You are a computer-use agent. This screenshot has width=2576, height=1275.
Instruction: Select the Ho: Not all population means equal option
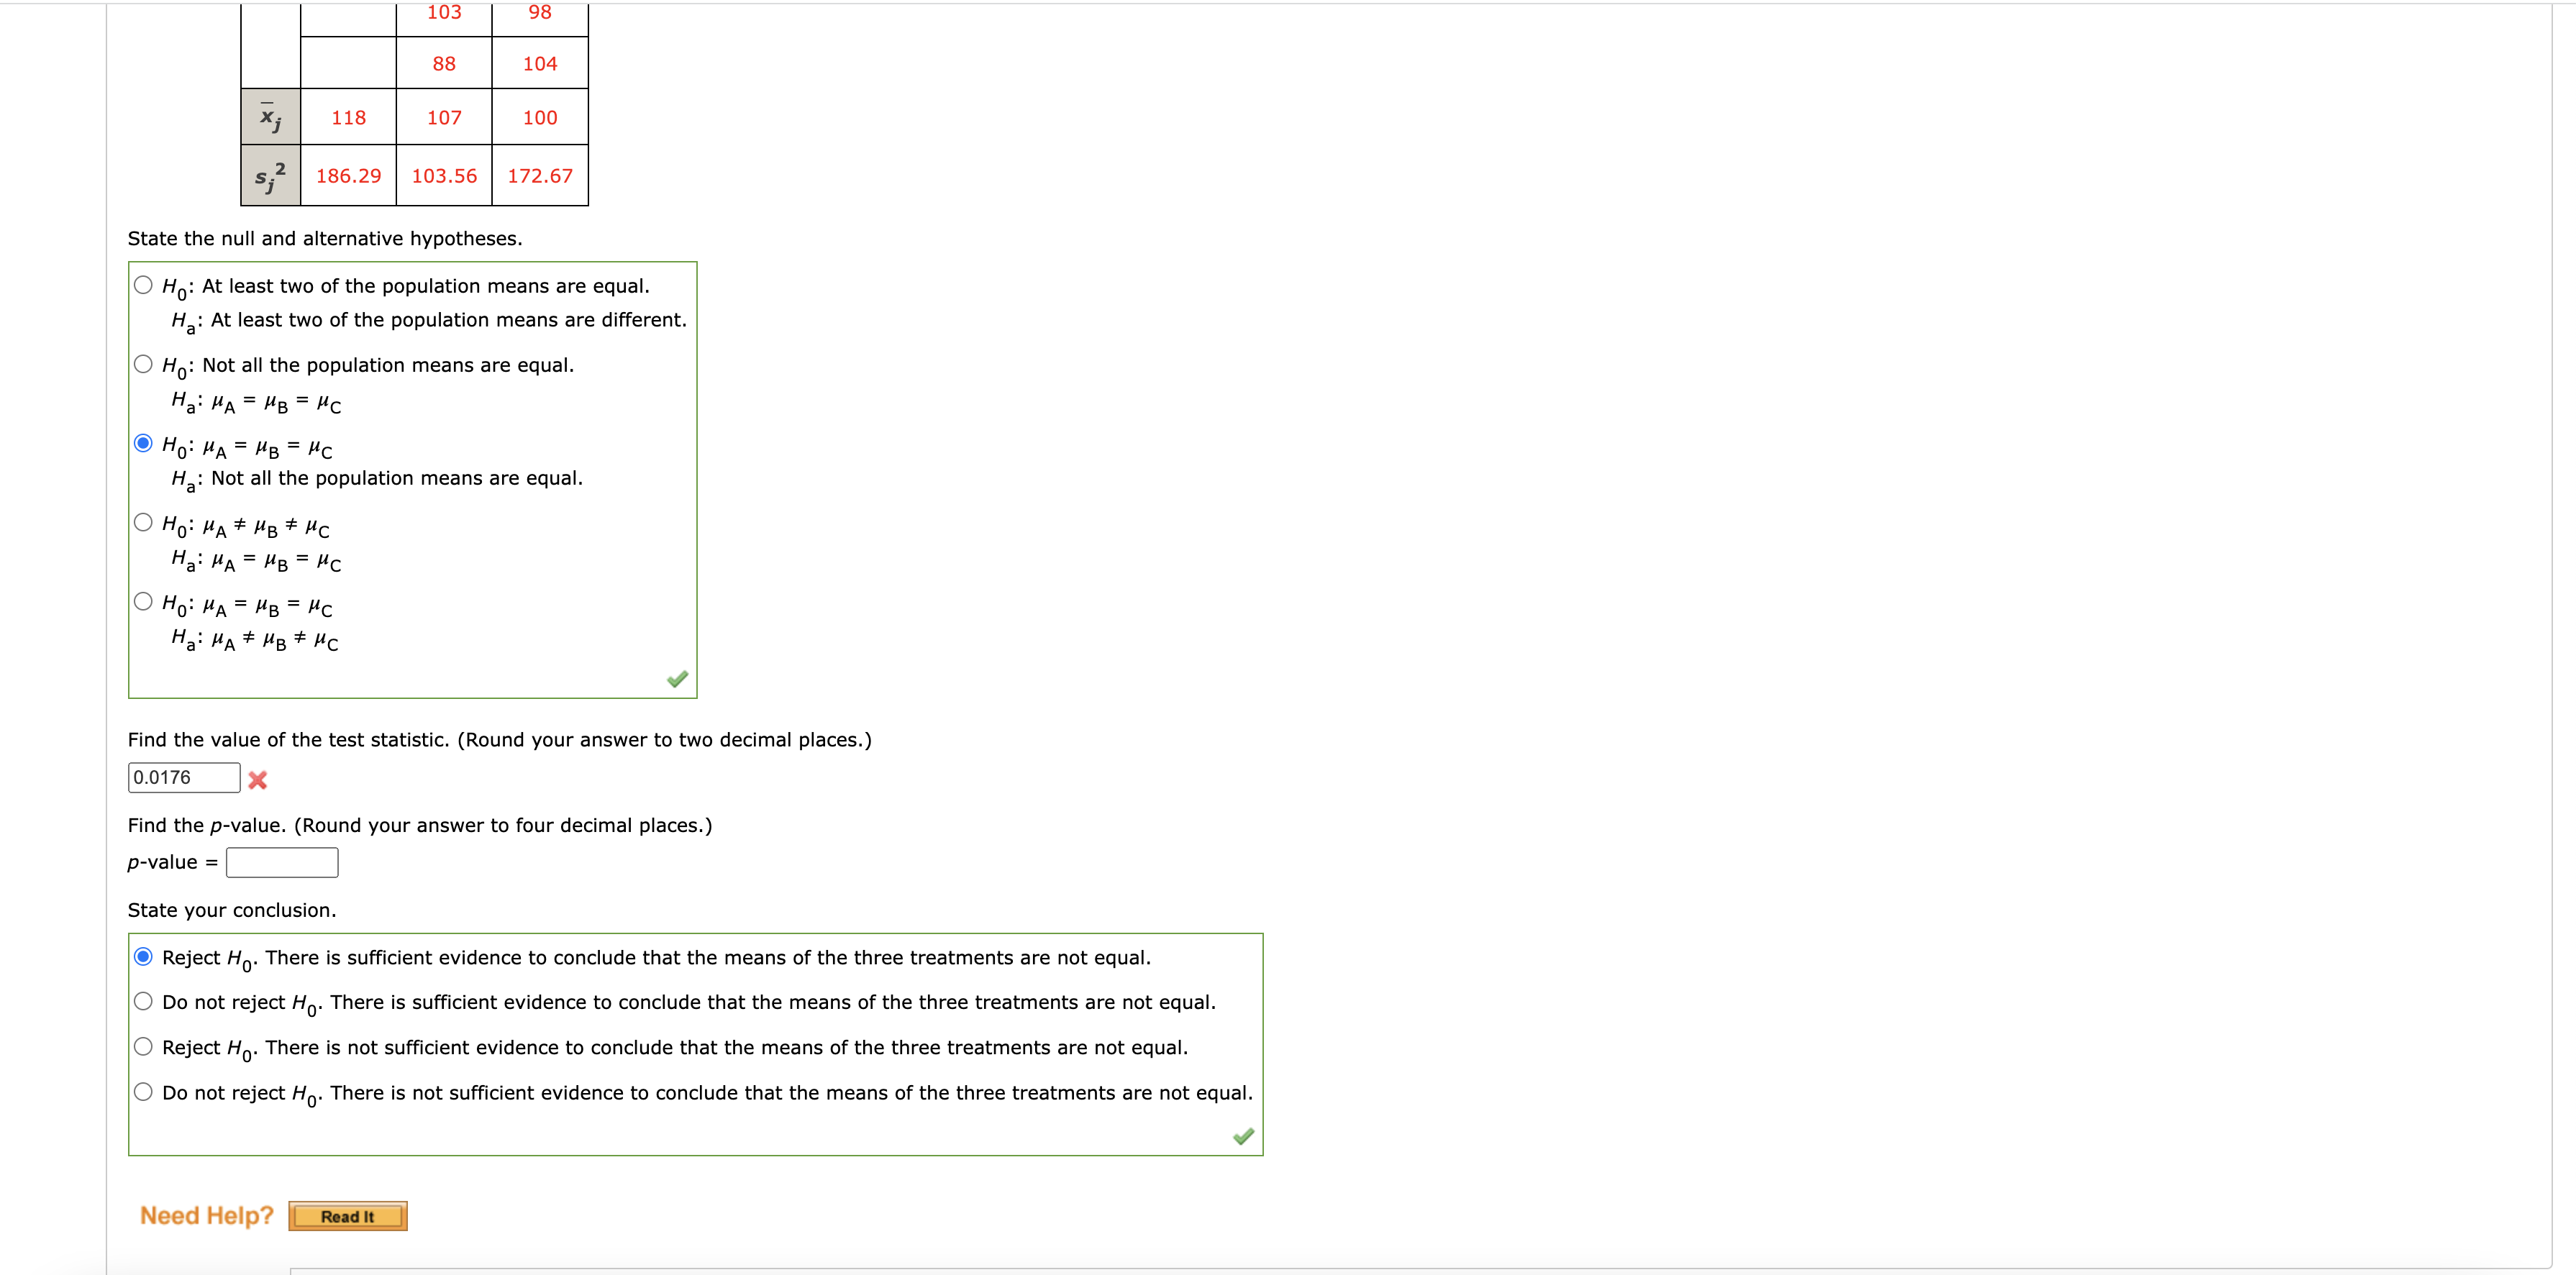point(143,363)
